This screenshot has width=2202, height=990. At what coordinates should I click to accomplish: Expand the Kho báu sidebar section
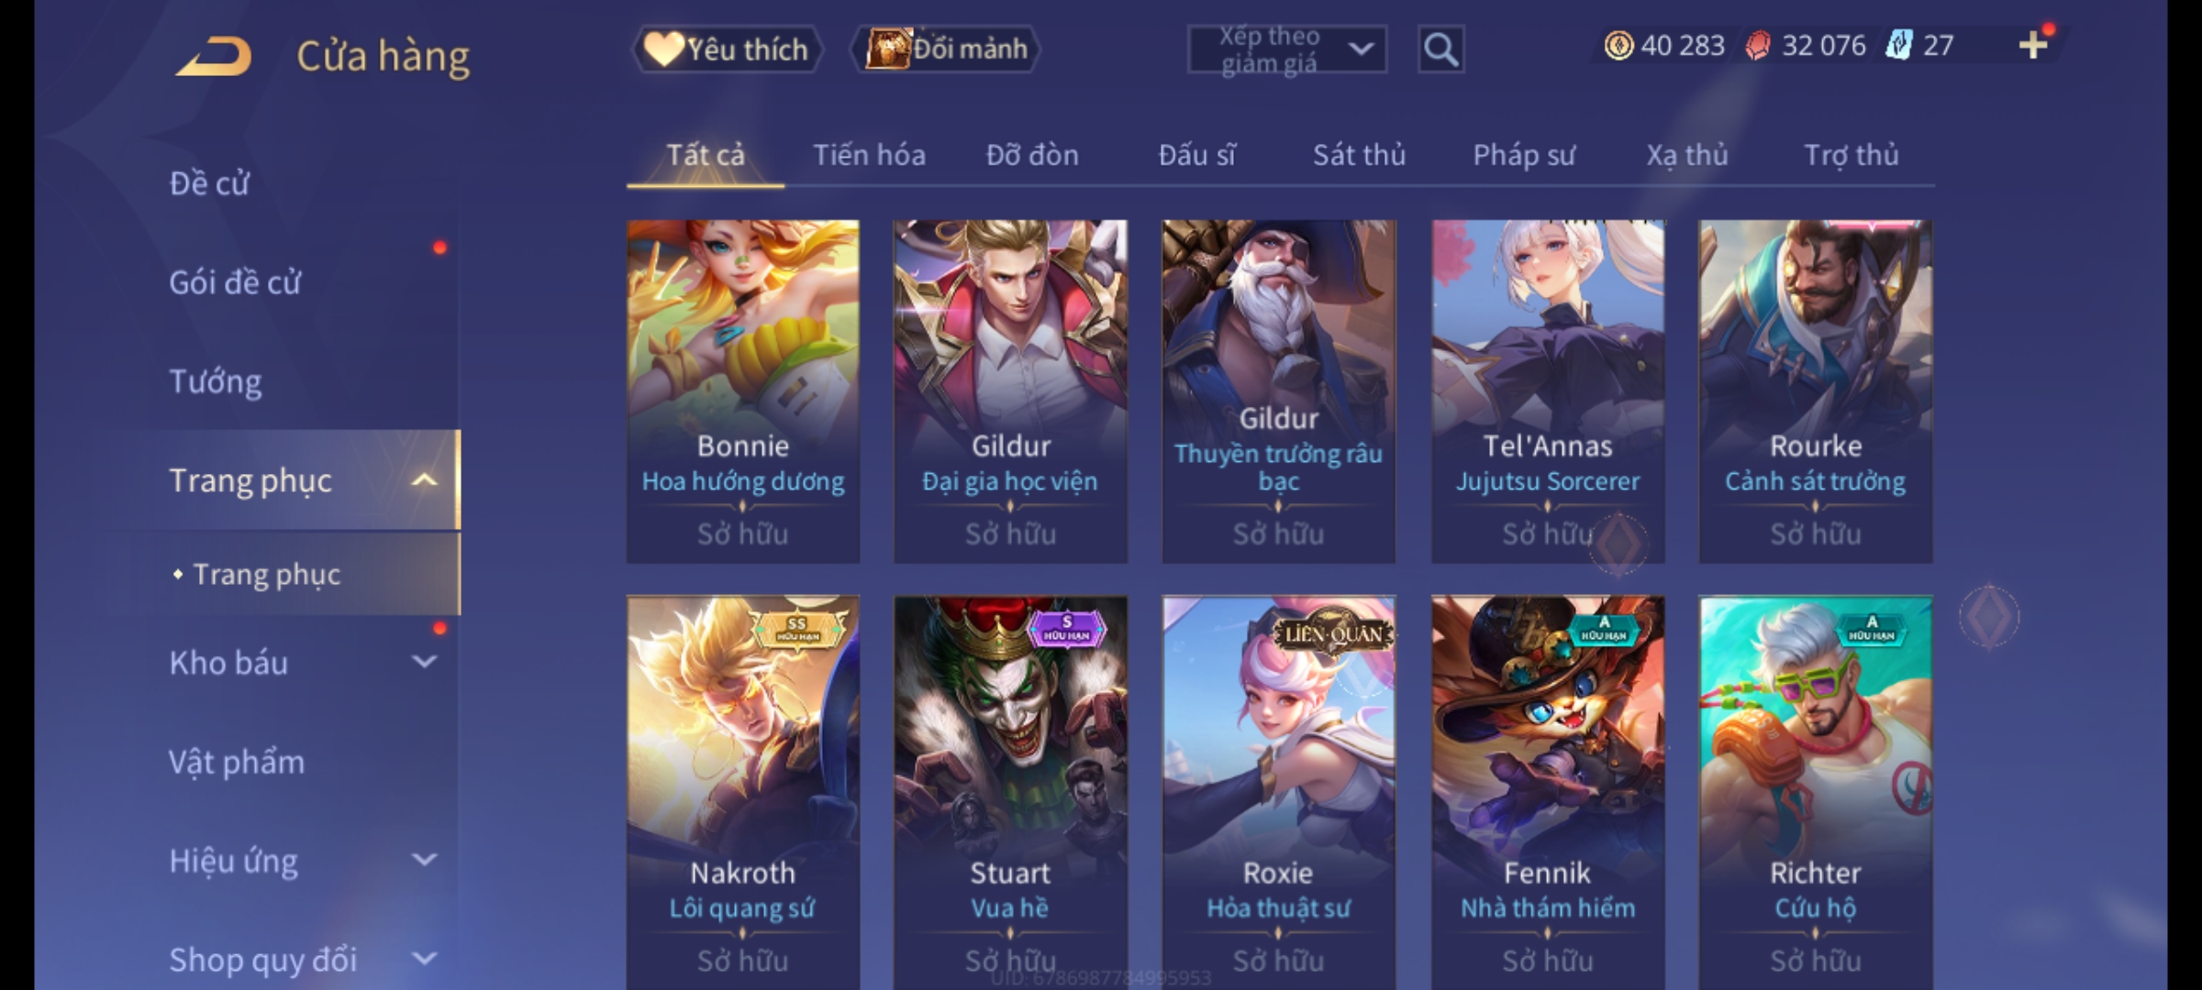click(424, 662)
